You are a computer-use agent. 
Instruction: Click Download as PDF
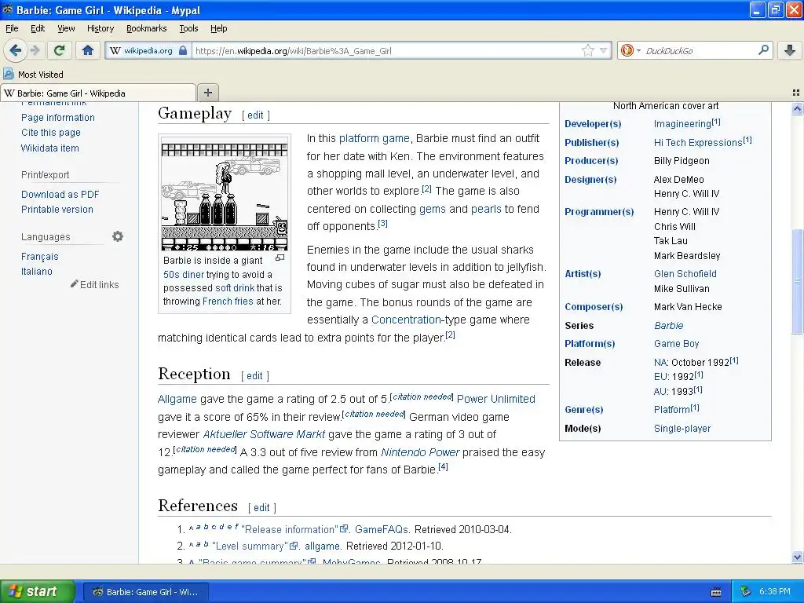point(60,195)
